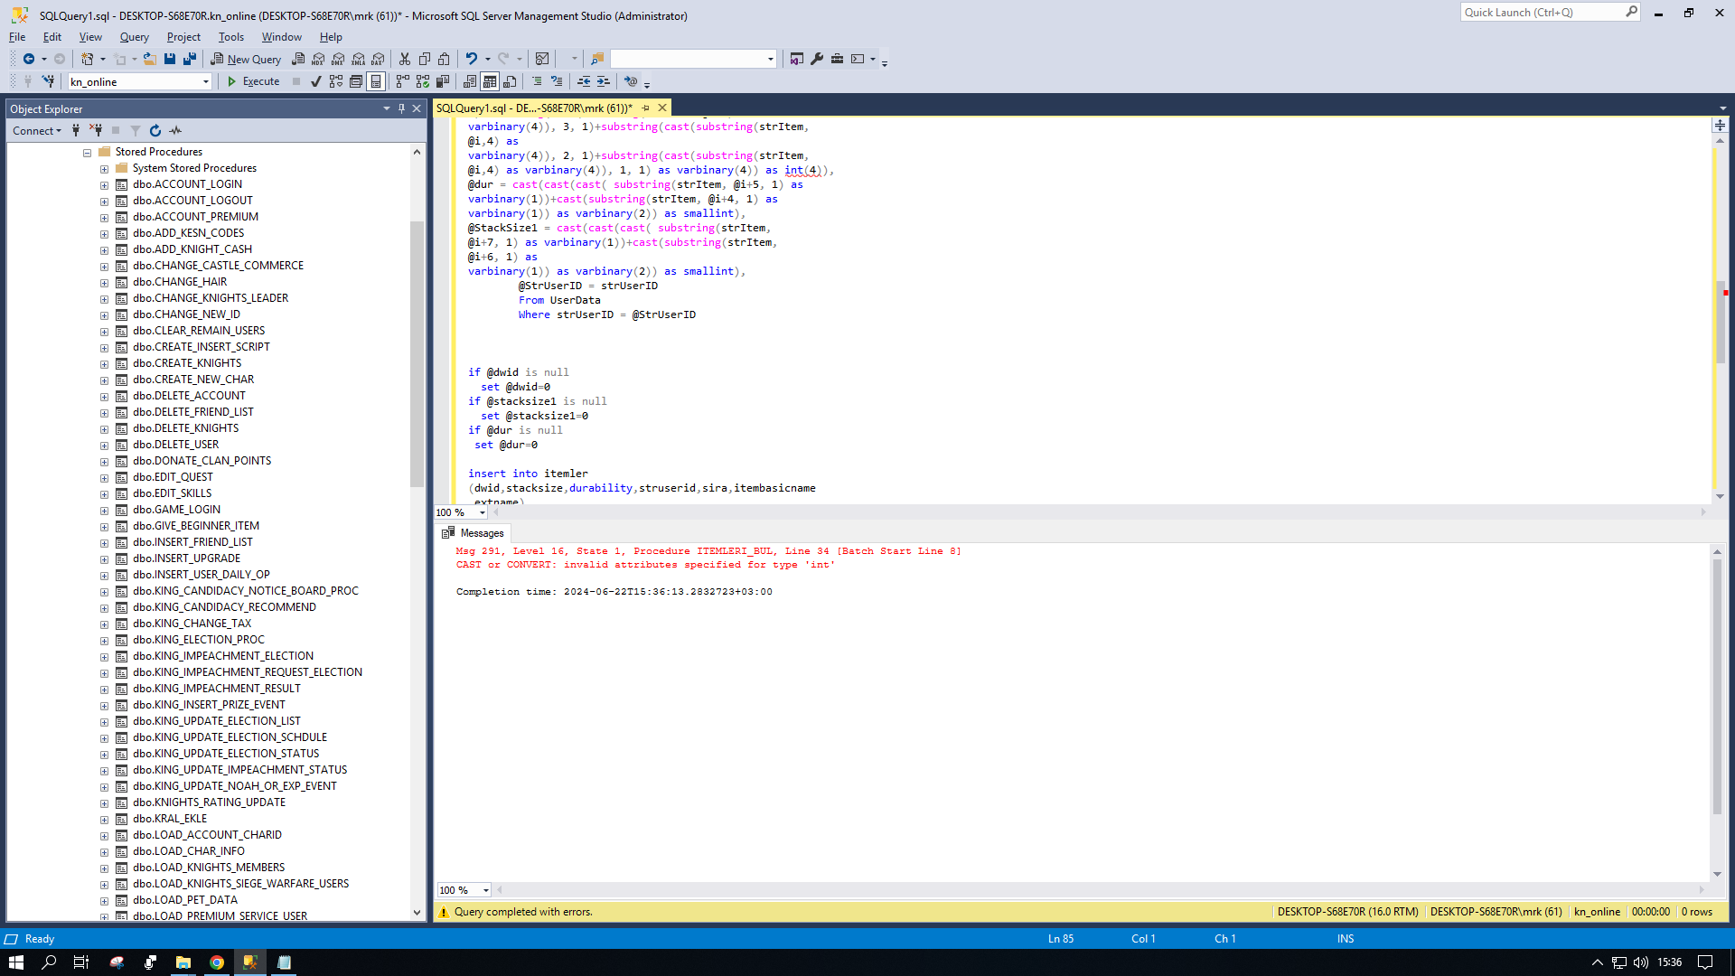Open the Toolbox icon

(x=838, y=59)
